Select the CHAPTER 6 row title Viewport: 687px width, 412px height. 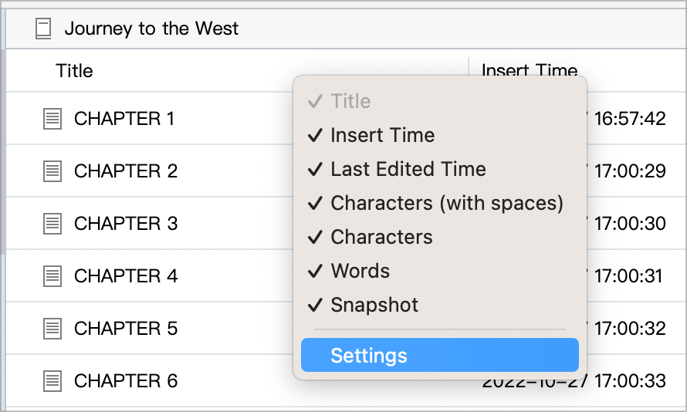[126, 381]
